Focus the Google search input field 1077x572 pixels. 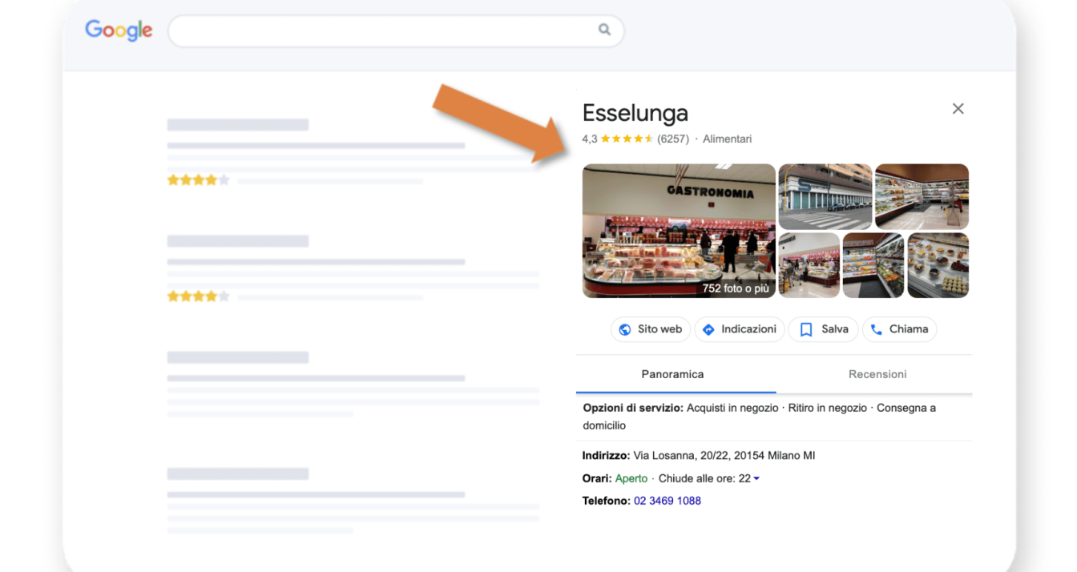396,30
